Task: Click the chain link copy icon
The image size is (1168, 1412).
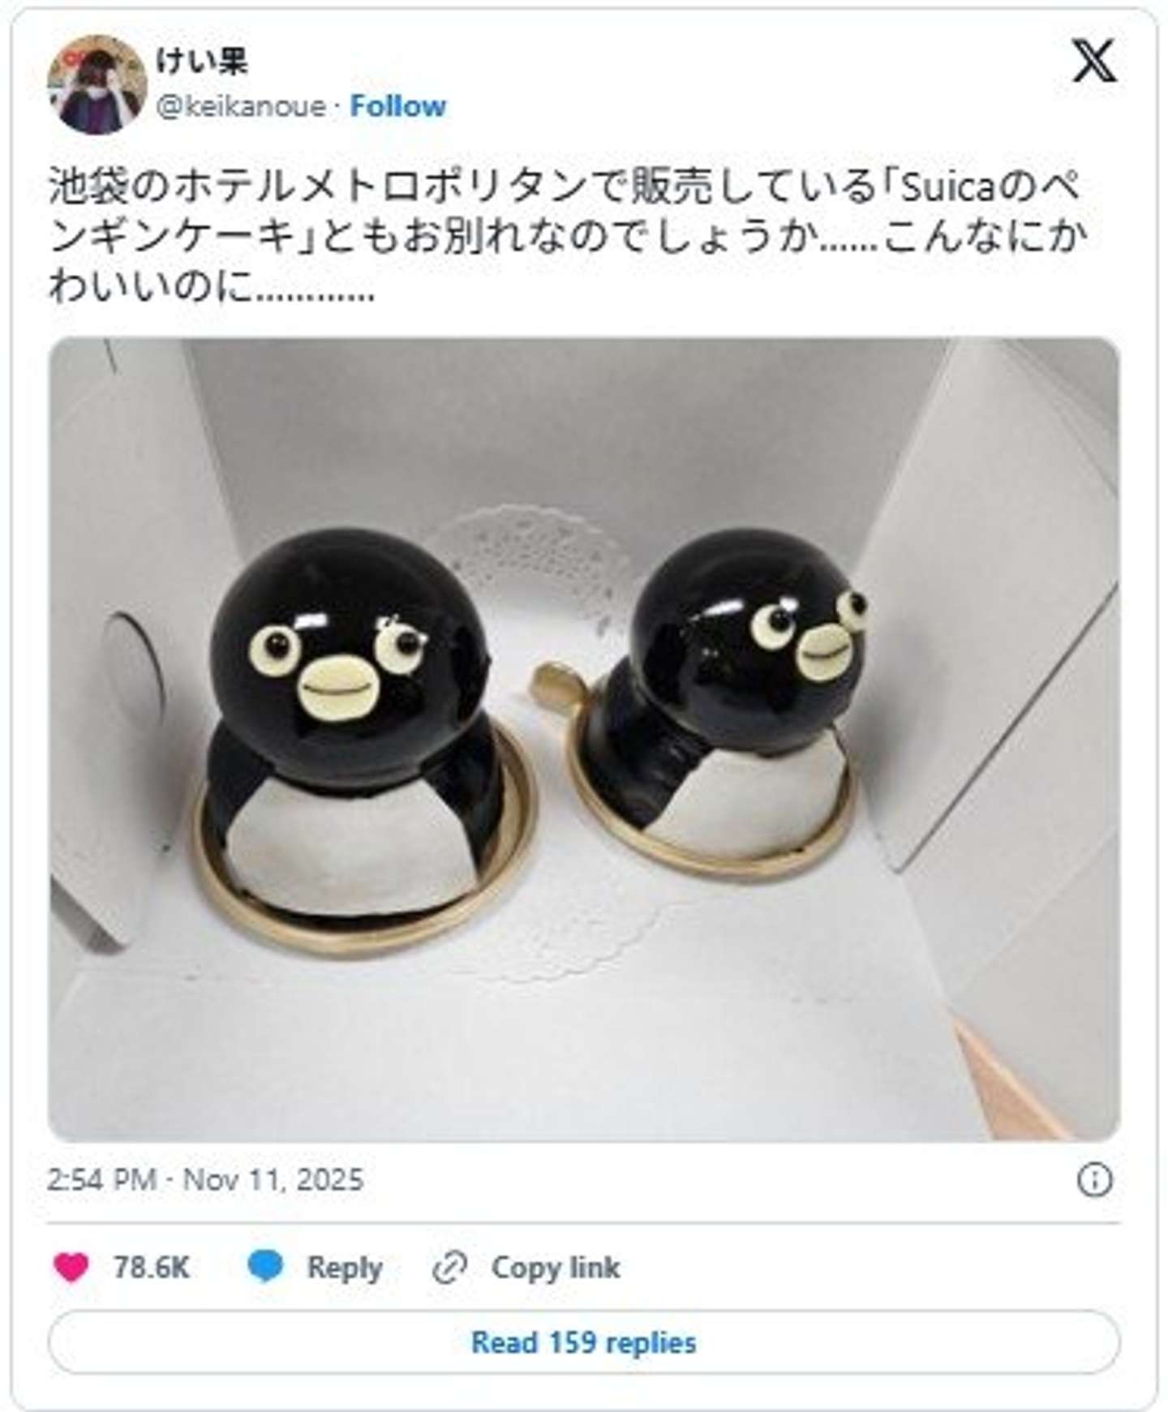Action: click(x=450, y=1268)
